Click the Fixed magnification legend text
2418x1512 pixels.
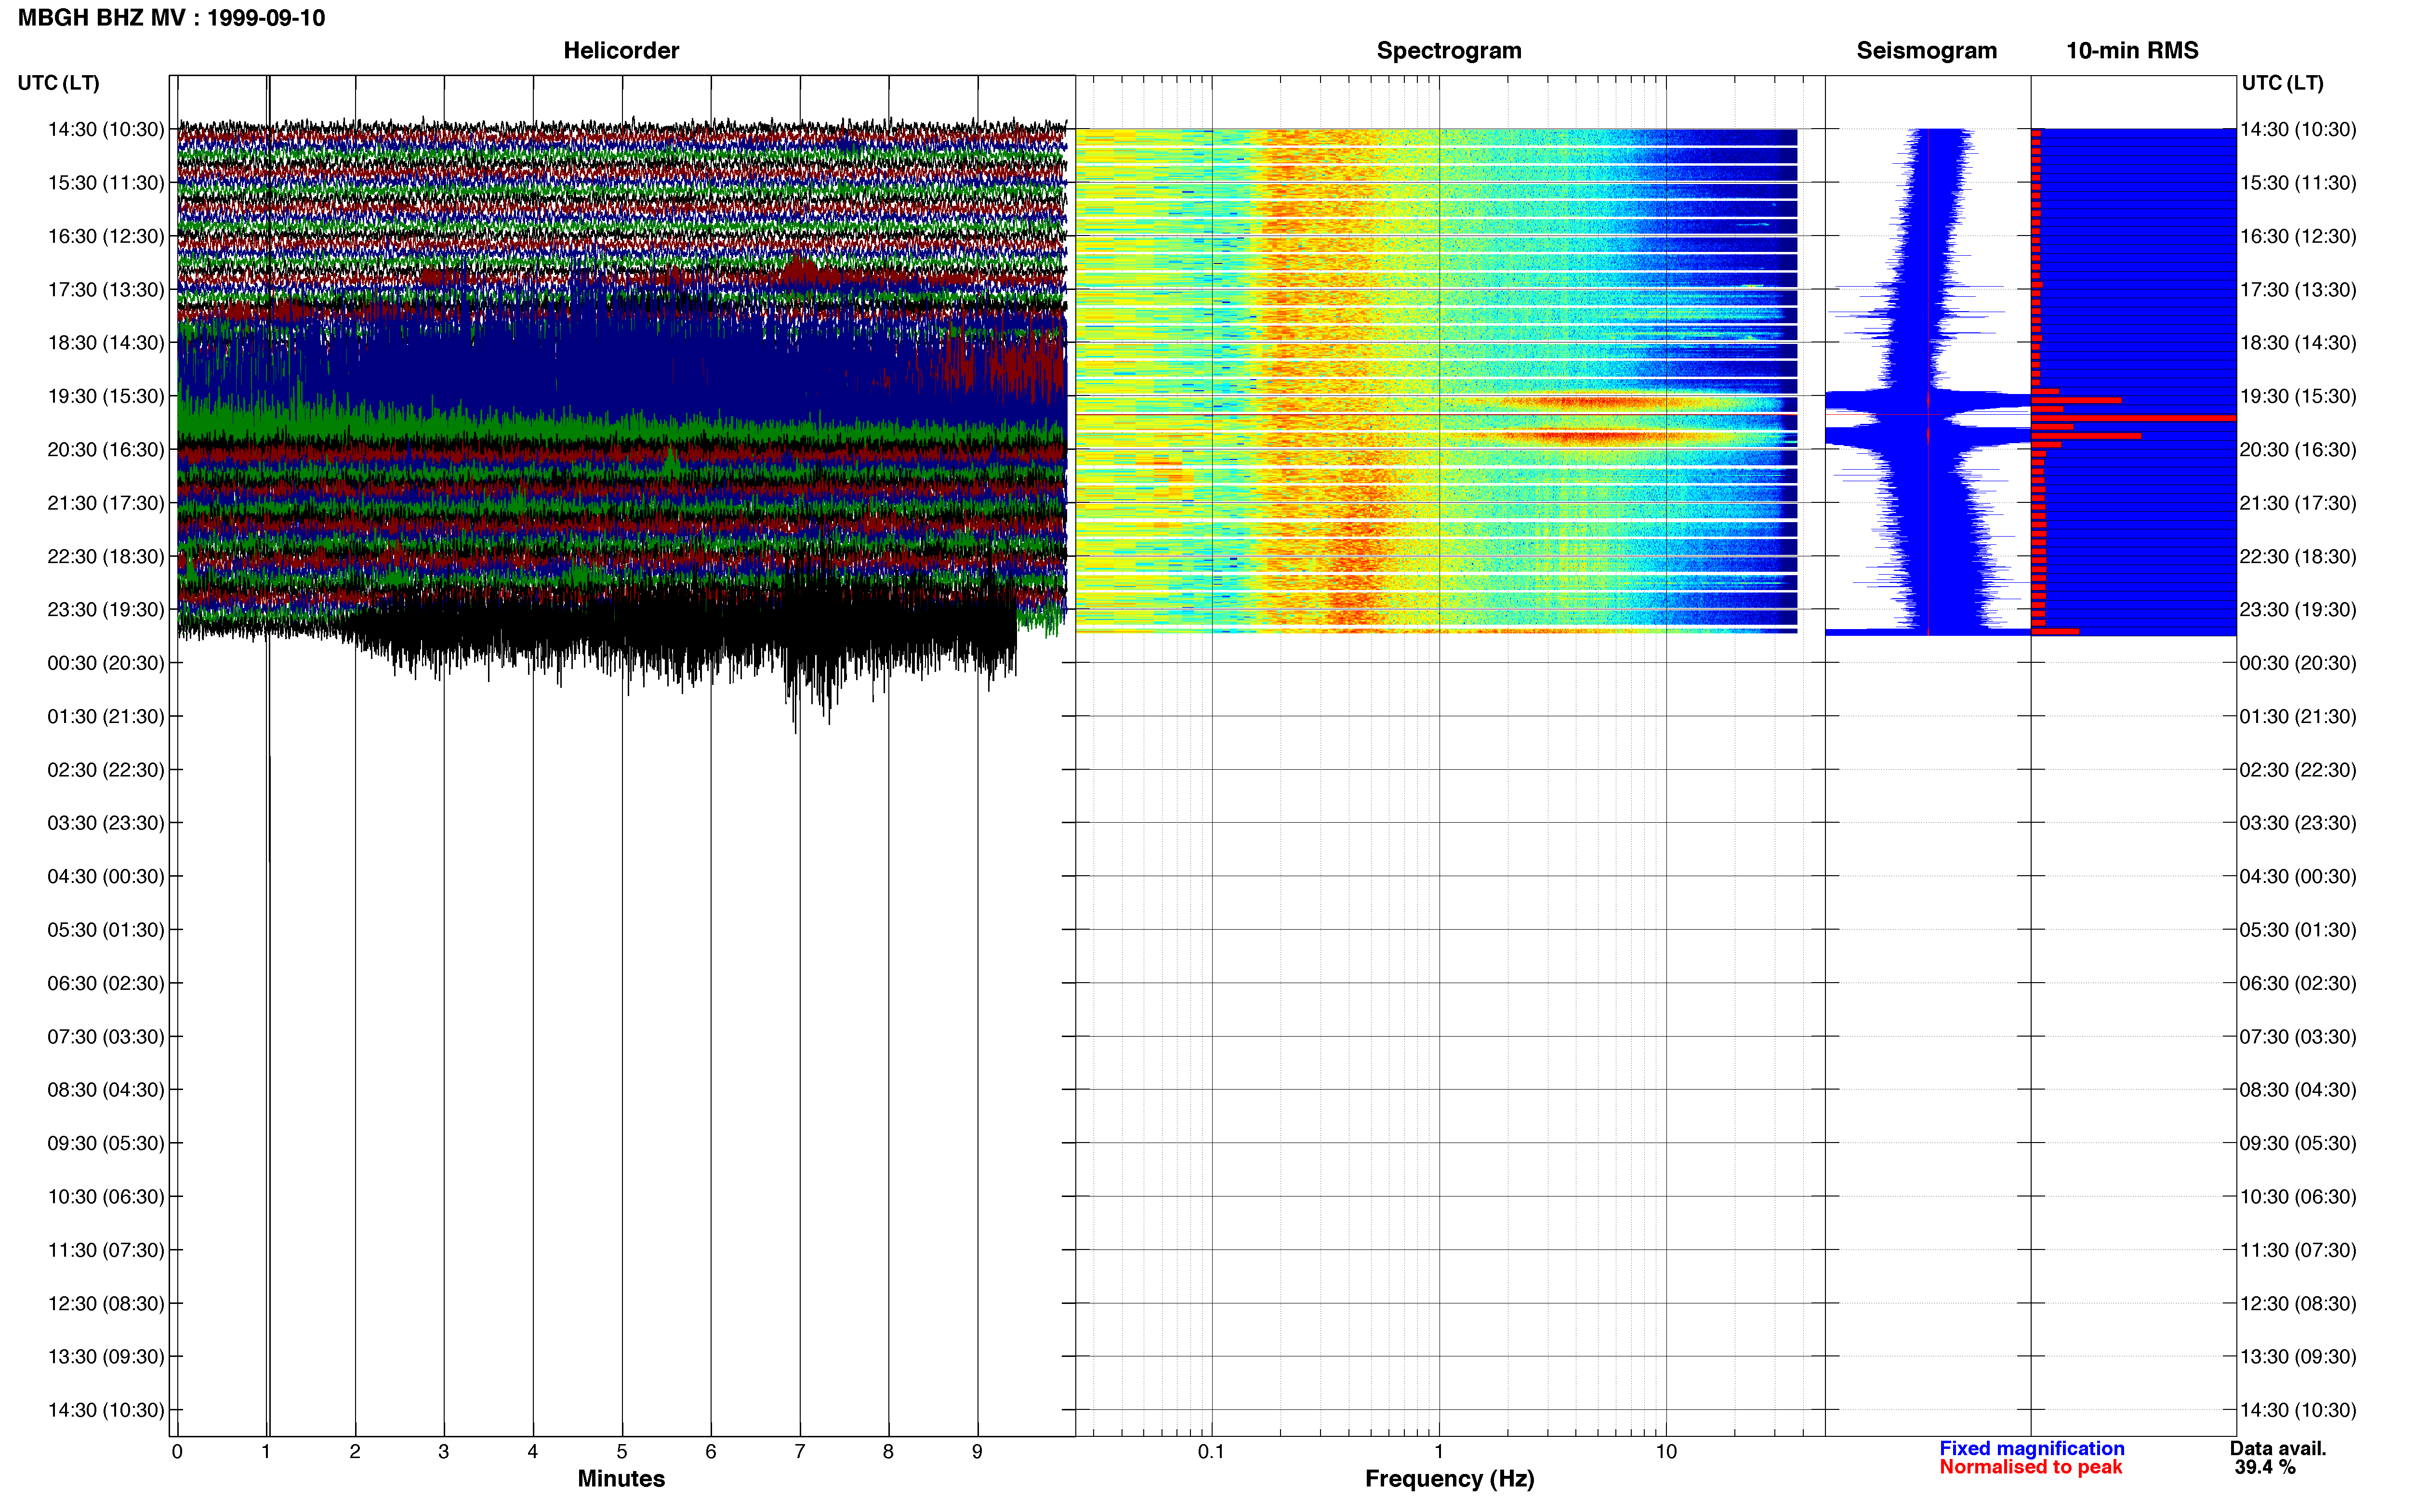tap(2031, 1448)
